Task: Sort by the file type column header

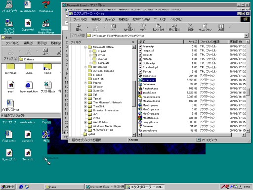Action: pyautogui.click(x=213, y=42)
